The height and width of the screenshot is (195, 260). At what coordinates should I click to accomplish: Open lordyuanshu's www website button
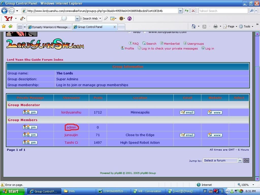[x=215, y=112]
